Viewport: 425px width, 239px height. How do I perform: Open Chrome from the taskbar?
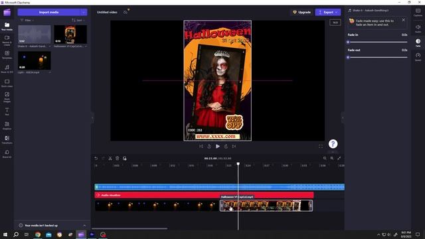[x=38, y=234]
